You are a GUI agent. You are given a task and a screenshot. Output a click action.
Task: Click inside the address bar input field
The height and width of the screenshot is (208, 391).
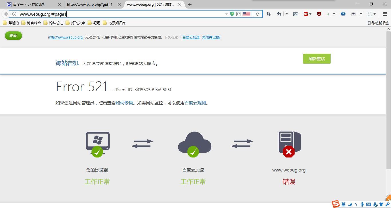(x=114, y=14)
